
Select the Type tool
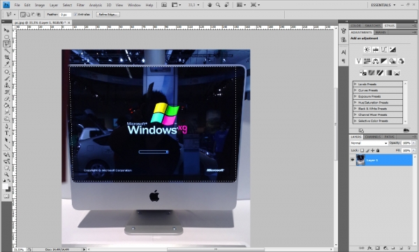point(7,133)
